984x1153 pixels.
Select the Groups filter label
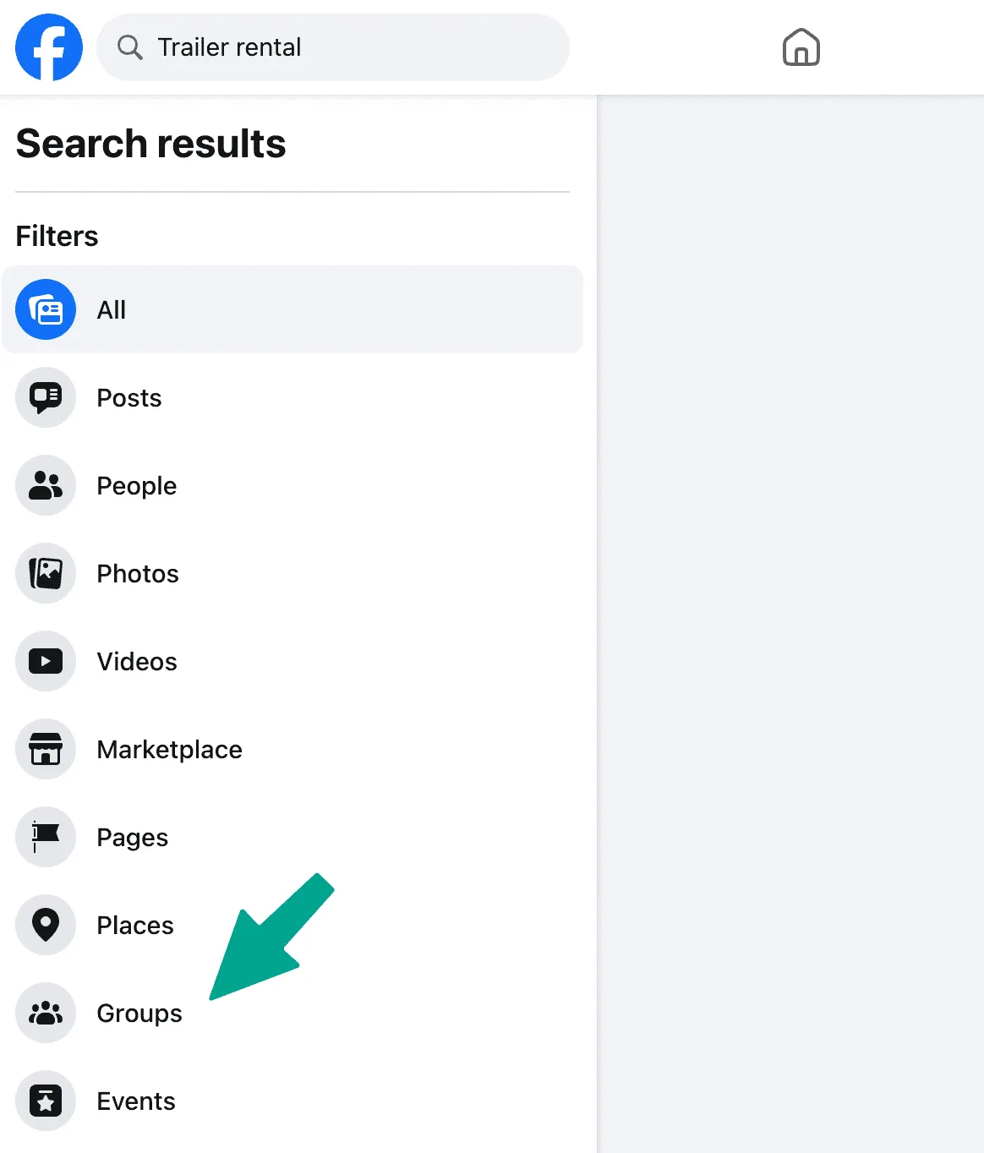click(x=139, y=1014)
